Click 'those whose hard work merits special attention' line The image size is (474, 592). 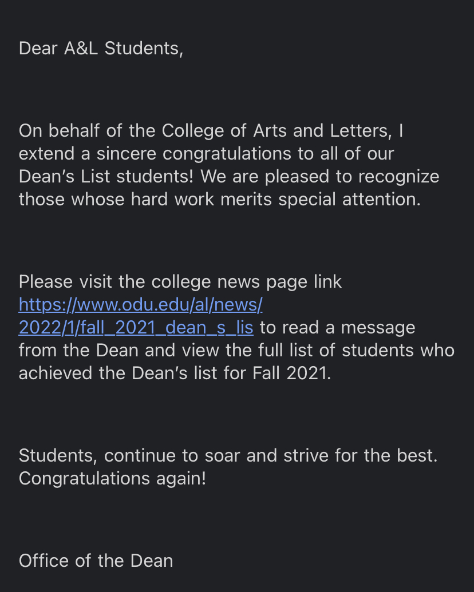(220, 200)
